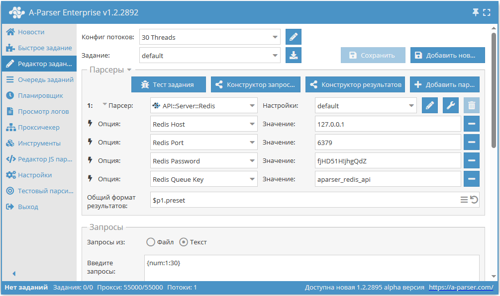Pin the window with the pushpin icon
500x296 pixels.
click(476, 12)
